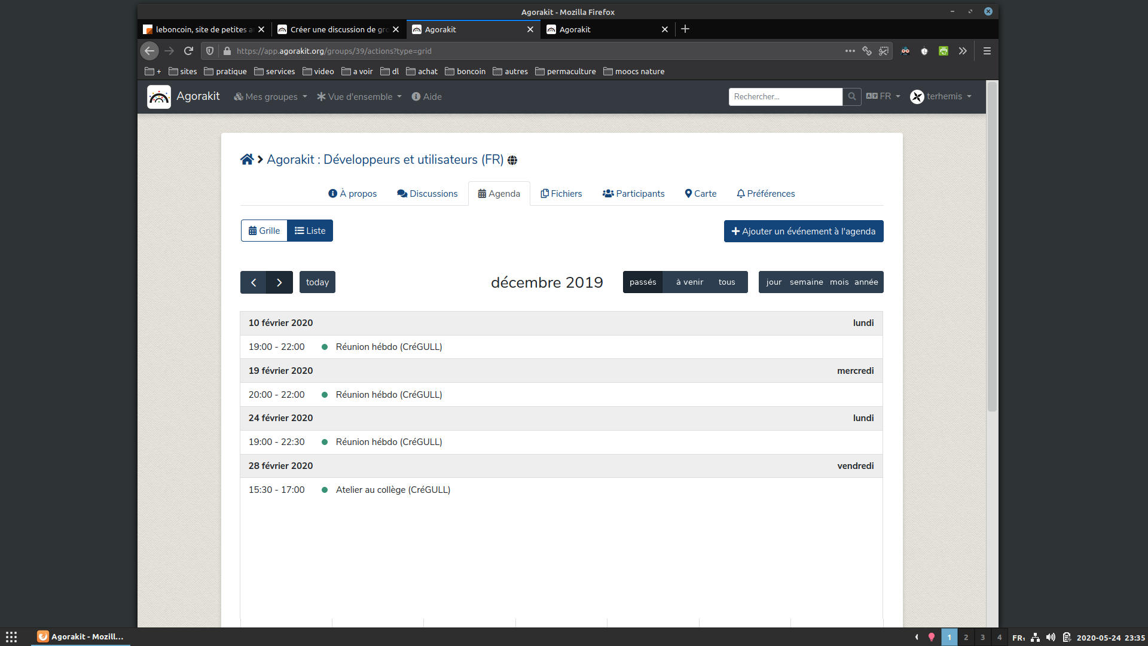Screen dimensions: 1148x646
Task: Open the Firefox hamburger menu
Action: click(x=987, y=51)
